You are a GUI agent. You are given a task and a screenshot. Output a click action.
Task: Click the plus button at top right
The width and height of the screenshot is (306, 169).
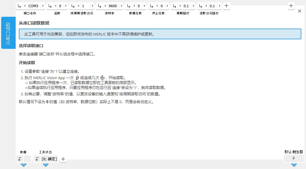tap(291, 6)
